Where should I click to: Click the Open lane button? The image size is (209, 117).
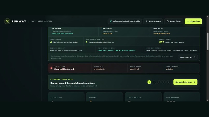tap(193, 21)
